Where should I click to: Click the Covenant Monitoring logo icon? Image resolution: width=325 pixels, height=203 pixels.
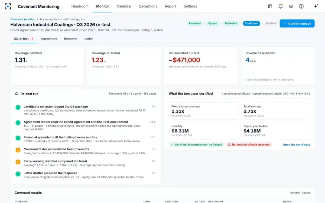click(8, 6)
